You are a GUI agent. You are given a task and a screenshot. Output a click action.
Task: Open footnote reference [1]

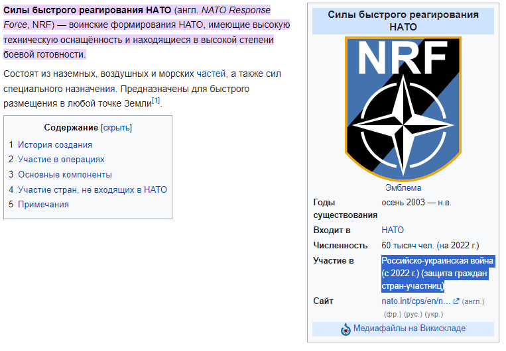[156, 101]
